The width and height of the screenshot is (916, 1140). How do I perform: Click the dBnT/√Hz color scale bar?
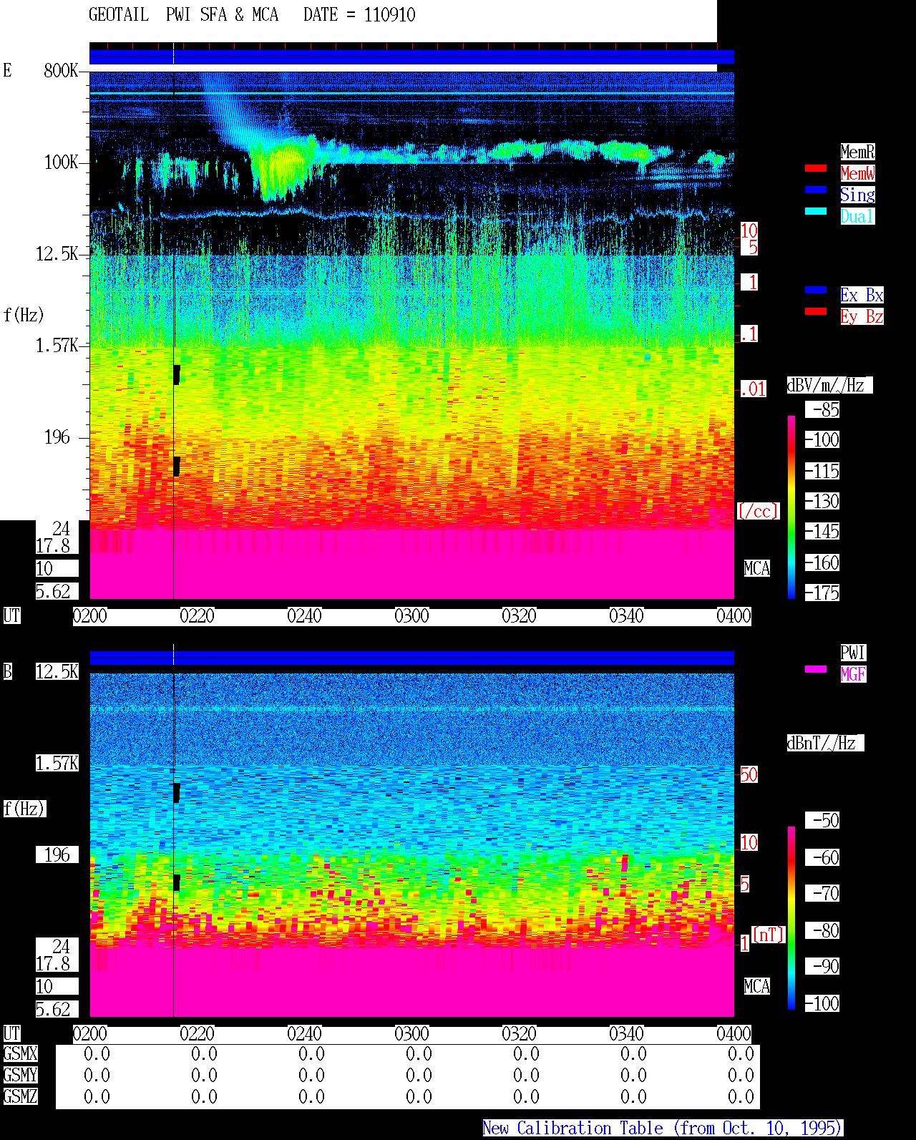click(791, 918)
